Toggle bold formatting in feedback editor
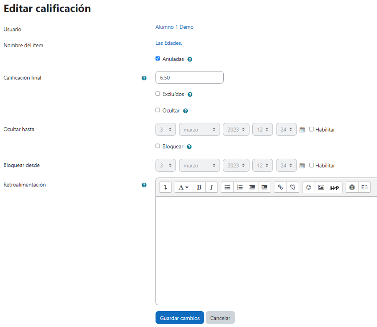Screen dimensions: 377x327 [x=199, y=187]
